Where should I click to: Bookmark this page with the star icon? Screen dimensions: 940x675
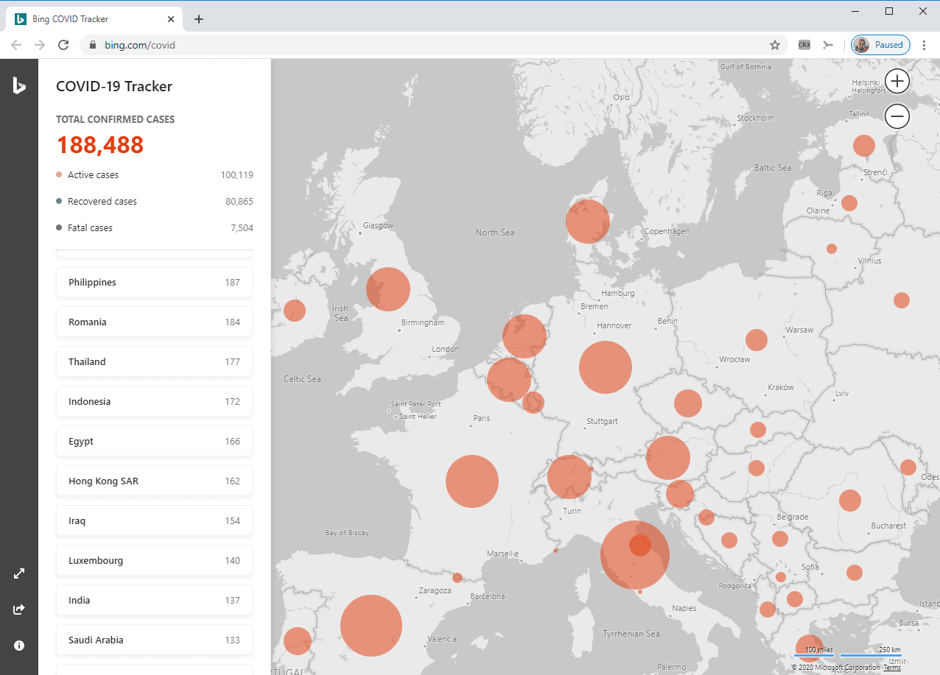coord(775,45)
